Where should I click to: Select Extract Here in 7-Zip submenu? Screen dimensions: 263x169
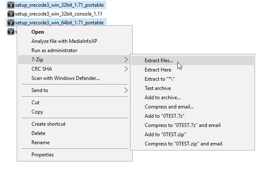(193, 70)
